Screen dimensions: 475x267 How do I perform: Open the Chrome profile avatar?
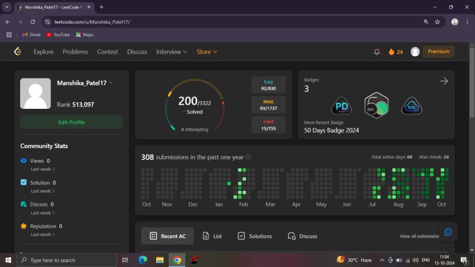coord(454,22)
